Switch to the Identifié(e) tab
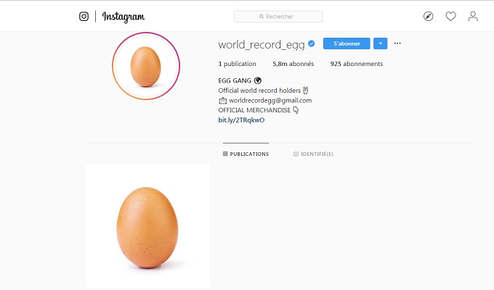The width and height of the screenshot is (494, 290). tap(313, 154)
